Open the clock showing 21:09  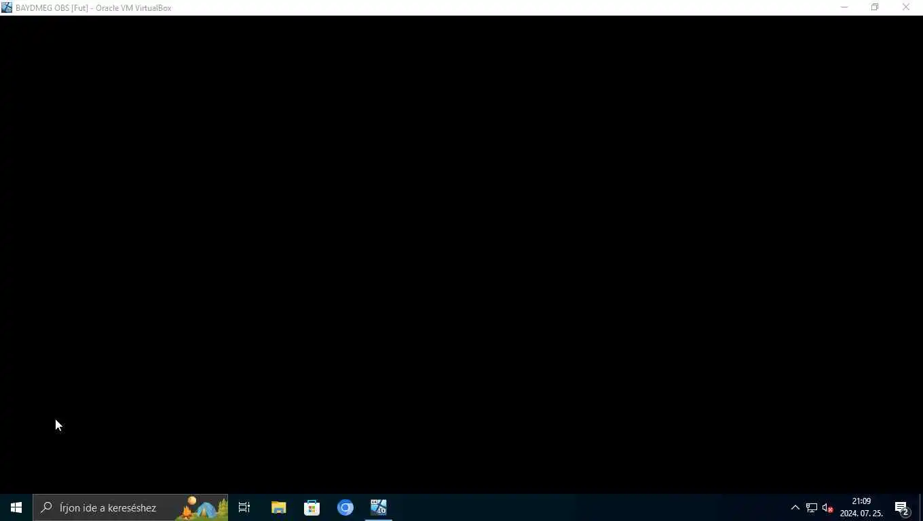tap(861, 507)
